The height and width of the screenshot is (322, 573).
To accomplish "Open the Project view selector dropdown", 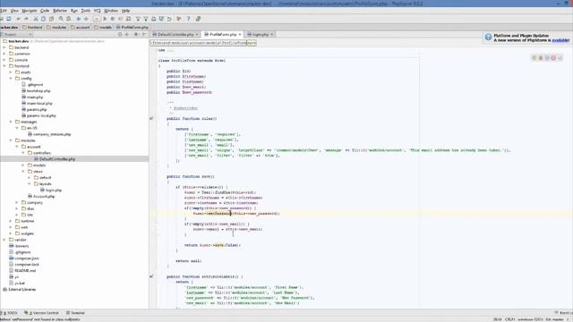I will [x=17, y=34].
